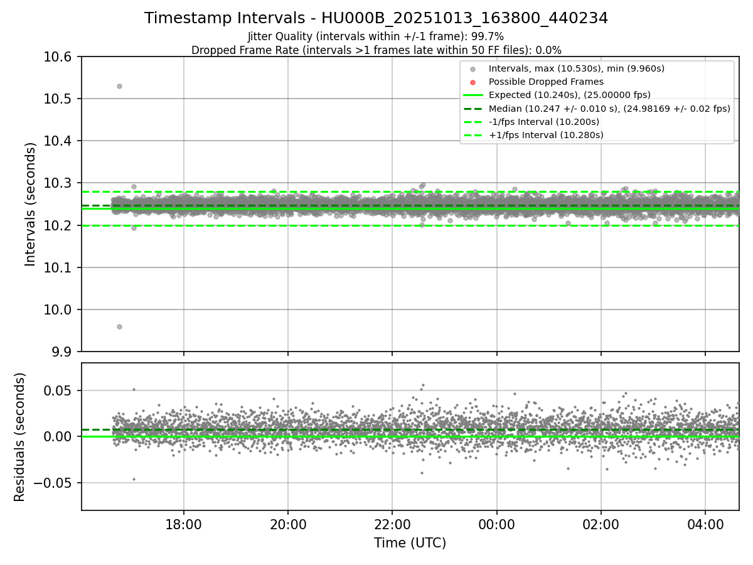Screen dimensions: 753x565
Task: Click legend entry 'Expected (10.240s), (25.00000 fps)'
Action: (569, 95)
